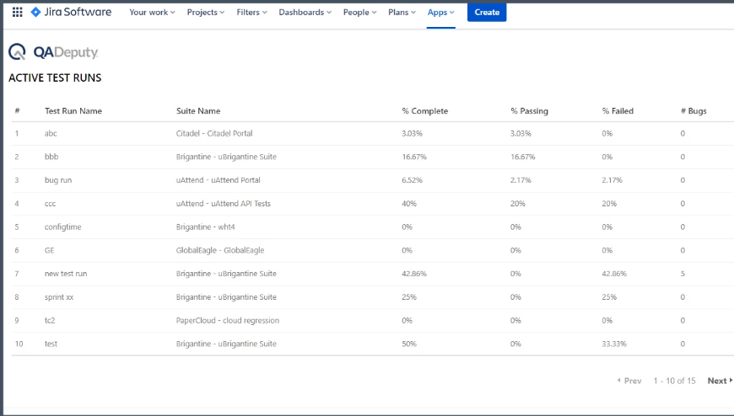Click the % Complete column header

(x=424, y=111)
